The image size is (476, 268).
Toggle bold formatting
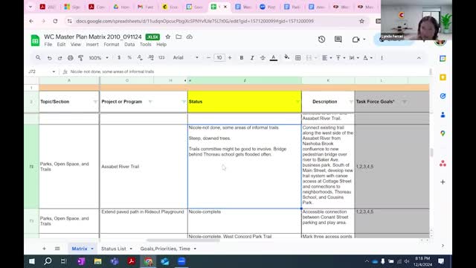242,58
